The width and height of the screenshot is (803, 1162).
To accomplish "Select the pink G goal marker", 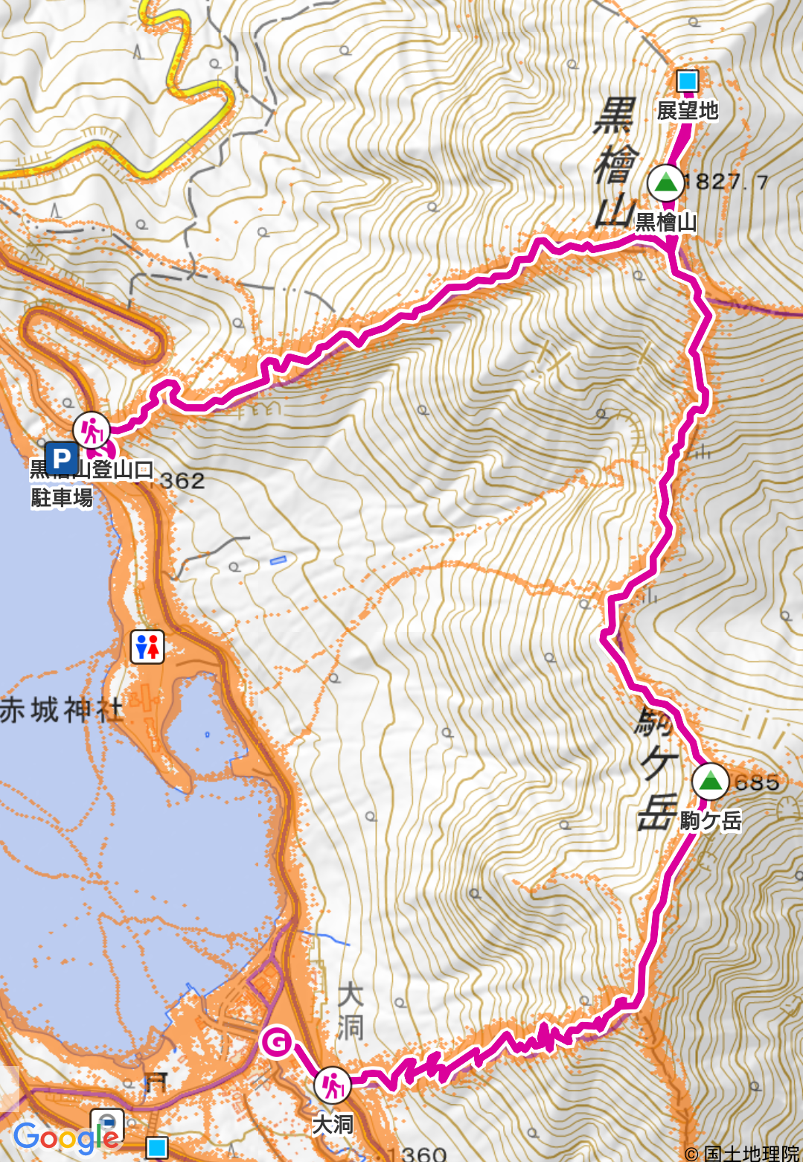I will 277,1041.
